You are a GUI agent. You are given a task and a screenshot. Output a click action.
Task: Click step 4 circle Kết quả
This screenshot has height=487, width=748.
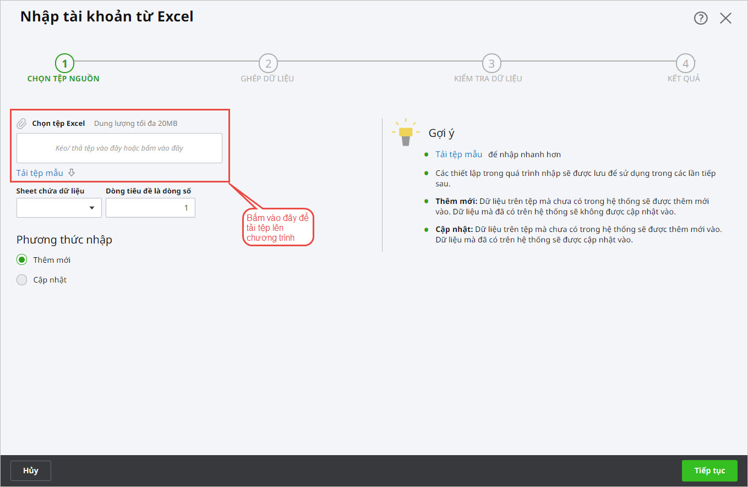click(685, 63)
